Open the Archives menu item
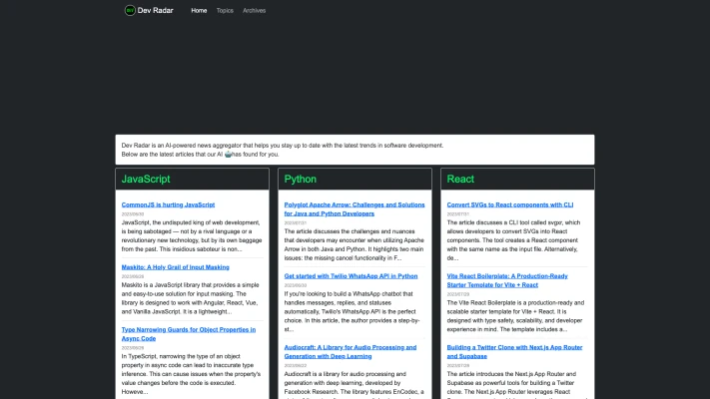 coord(254,10)
